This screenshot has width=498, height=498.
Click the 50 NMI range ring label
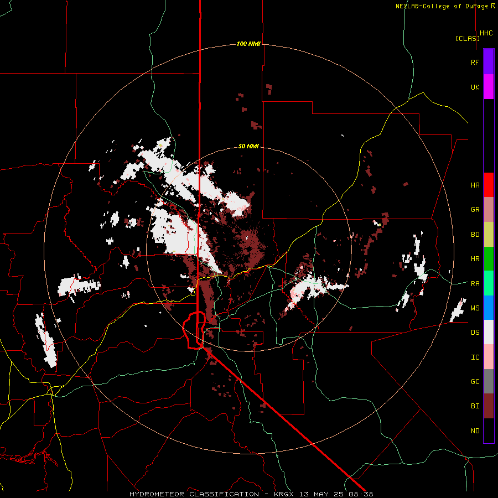click(x=248, y=146)
